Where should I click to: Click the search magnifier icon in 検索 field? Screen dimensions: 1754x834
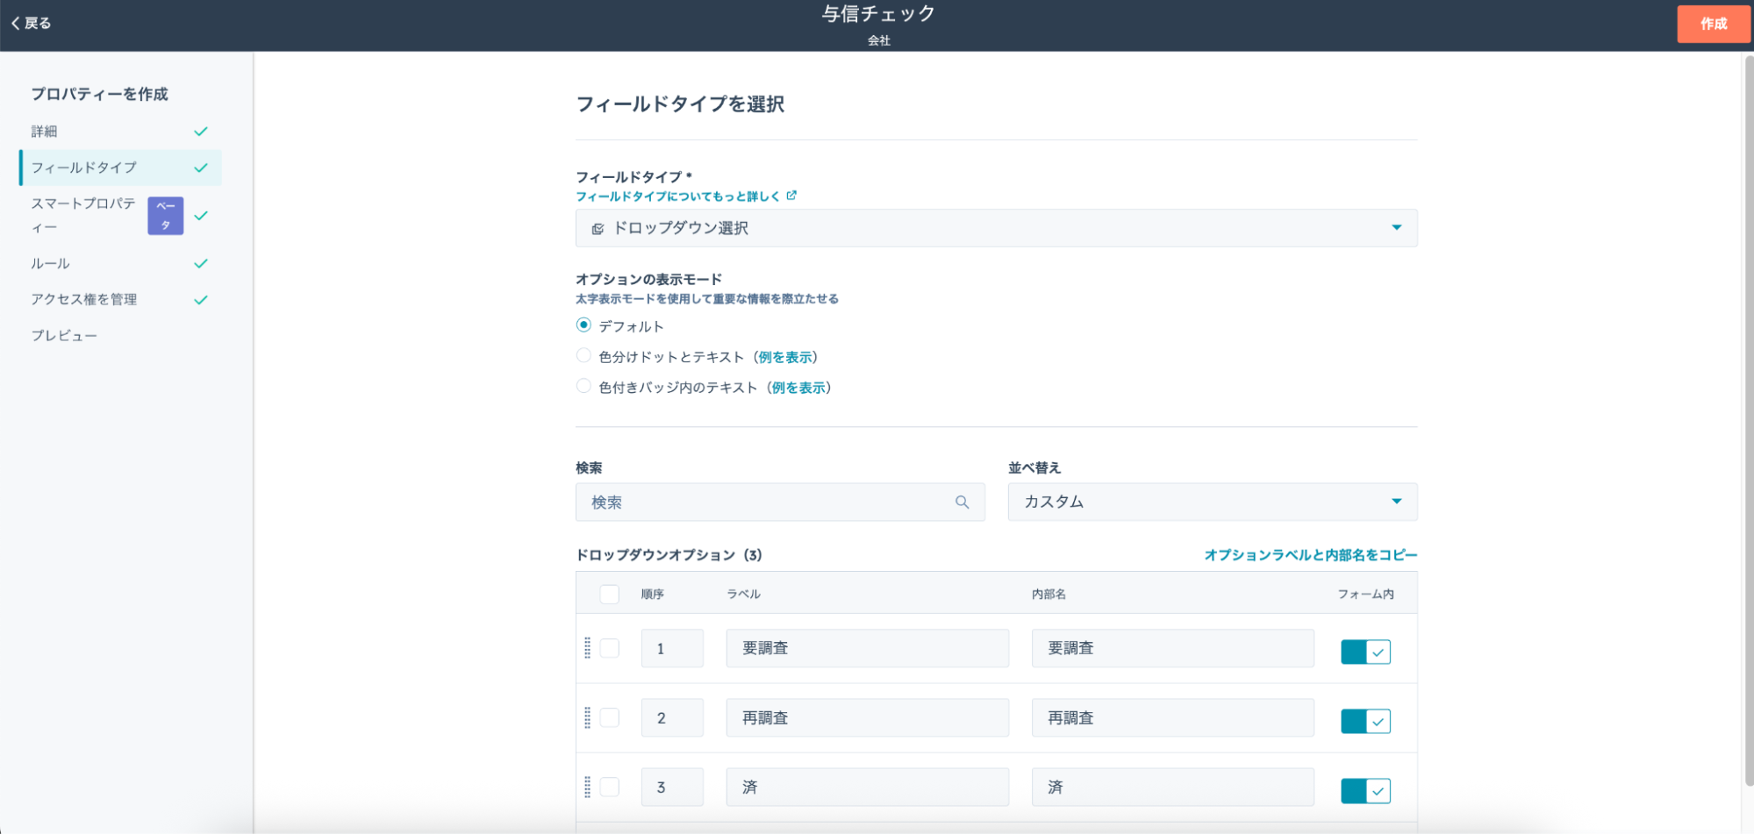[x=962, y=503]
